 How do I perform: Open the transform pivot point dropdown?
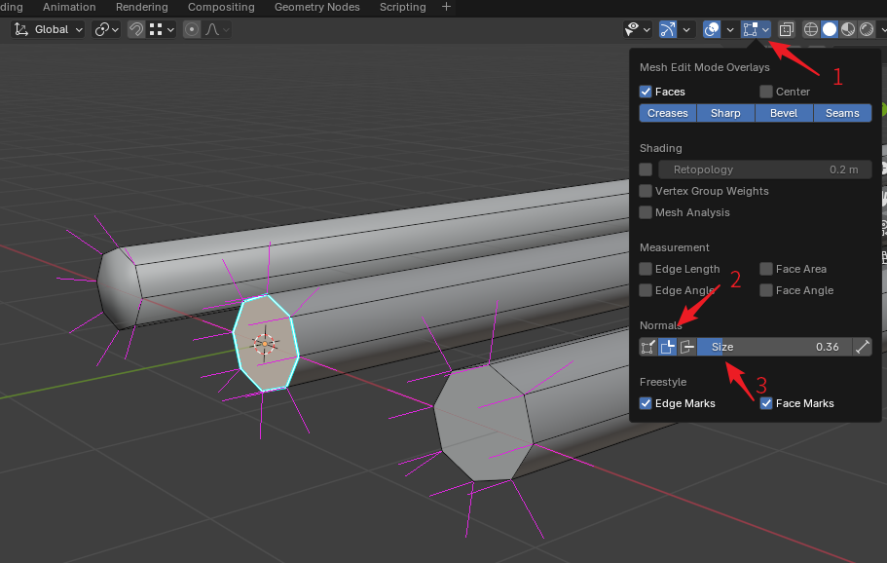click(x=106, y=29)
